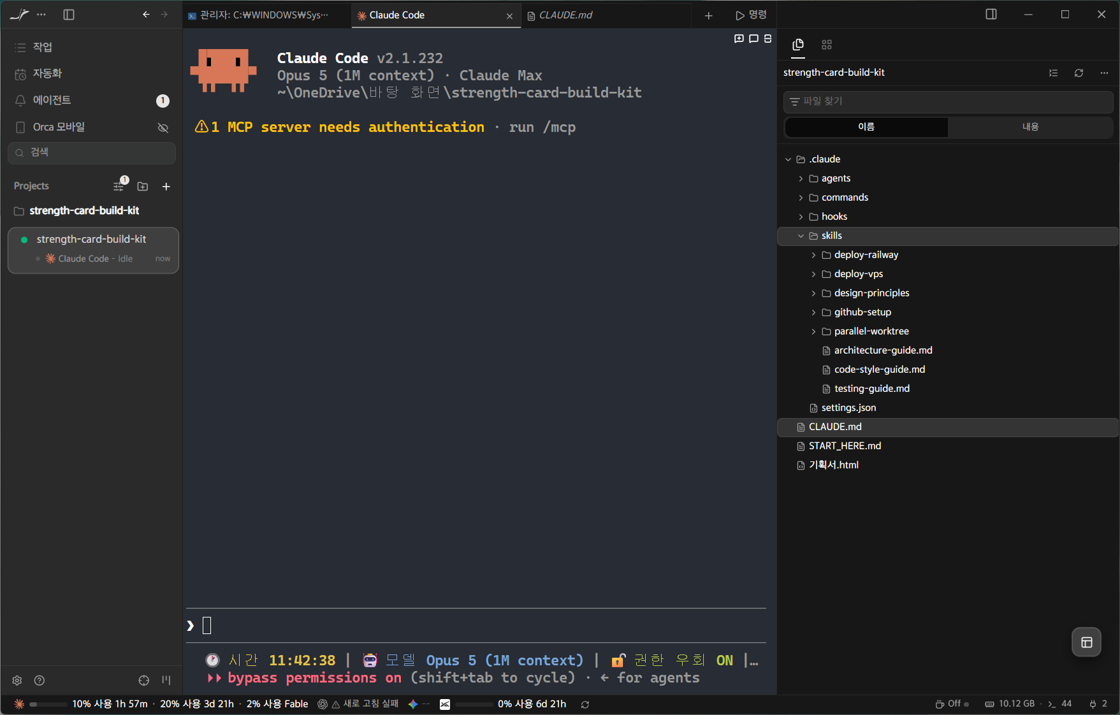Image resolution: width=1120 pixels, height=715 pixels.
Task: Toggle the right sidebar panel
Action: pyautogui.click(x=991, y=15)
